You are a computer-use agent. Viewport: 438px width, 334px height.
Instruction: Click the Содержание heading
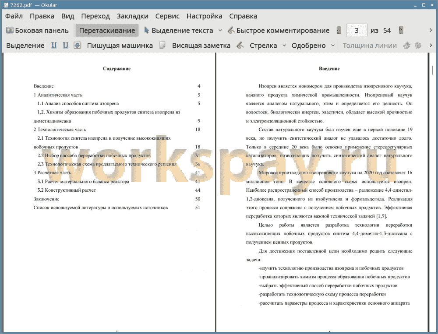(117, 68)
